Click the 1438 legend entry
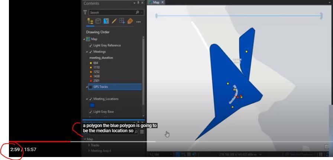 click(96, 76)
